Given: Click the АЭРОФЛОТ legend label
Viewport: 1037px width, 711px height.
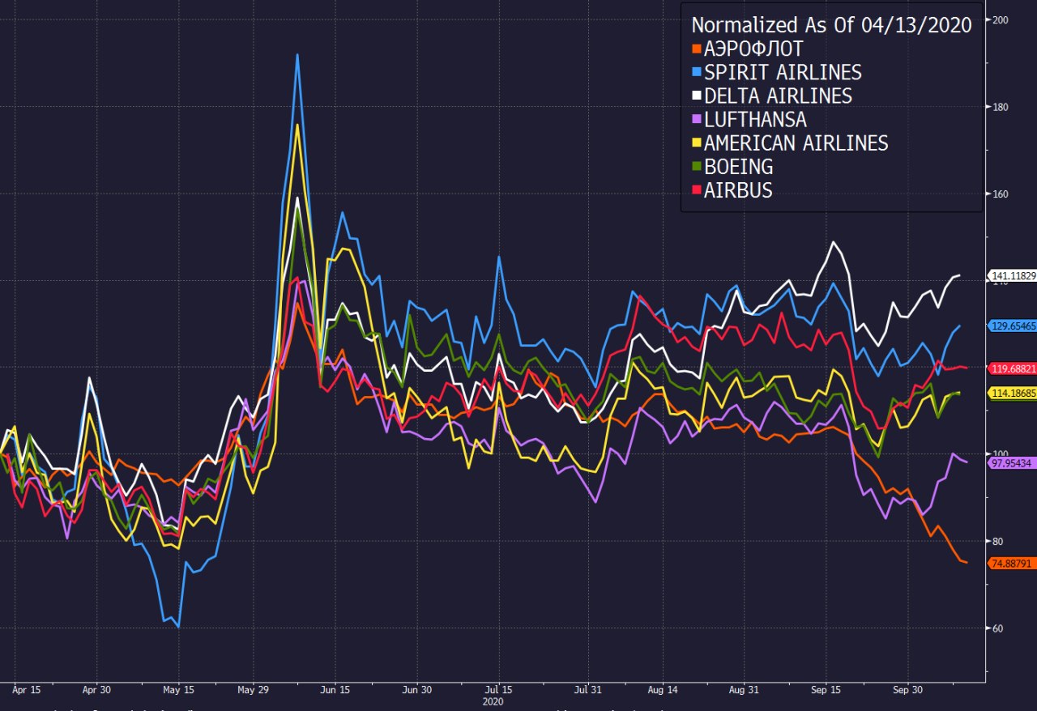Looking at the screenshot, I should [x=753, y=49].
